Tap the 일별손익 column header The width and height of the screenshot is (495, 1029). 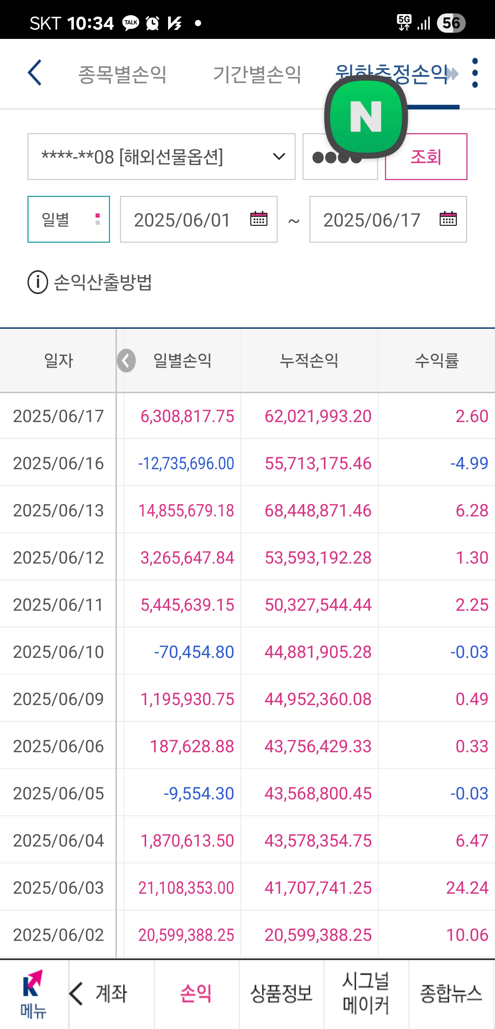coord(182,360)
